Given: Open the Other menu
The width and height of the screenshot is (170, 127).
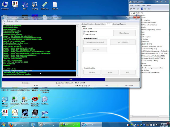Looking at the screenshot, I should [16, 21].
